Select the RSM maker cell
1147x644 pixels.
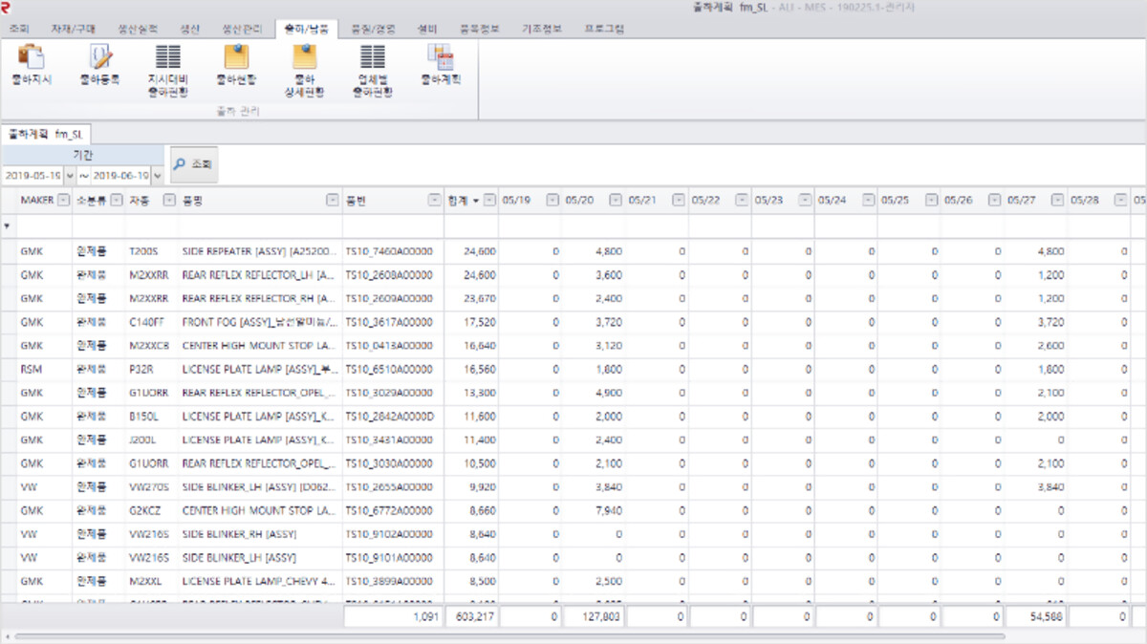(x=44, y=368)
